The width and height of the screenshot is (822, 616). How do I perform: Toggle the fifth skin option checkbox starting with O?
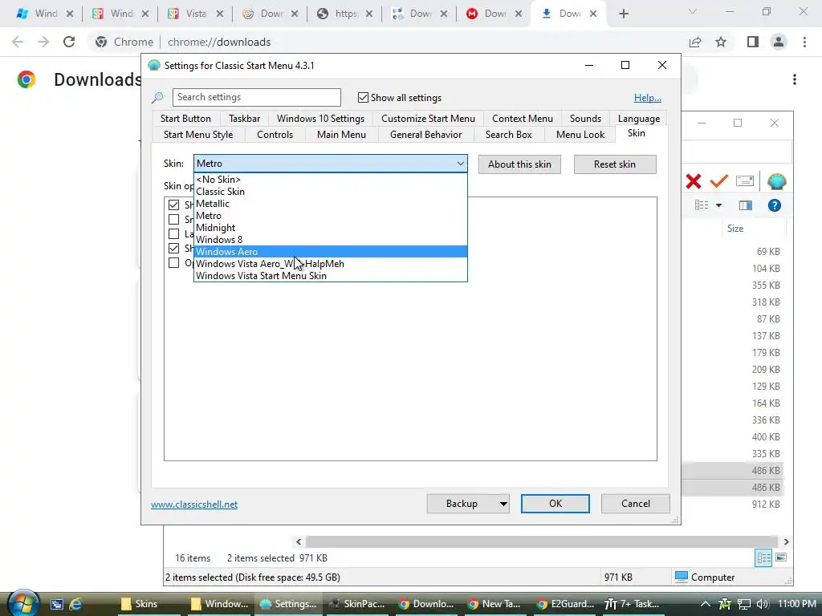[173, 262]
